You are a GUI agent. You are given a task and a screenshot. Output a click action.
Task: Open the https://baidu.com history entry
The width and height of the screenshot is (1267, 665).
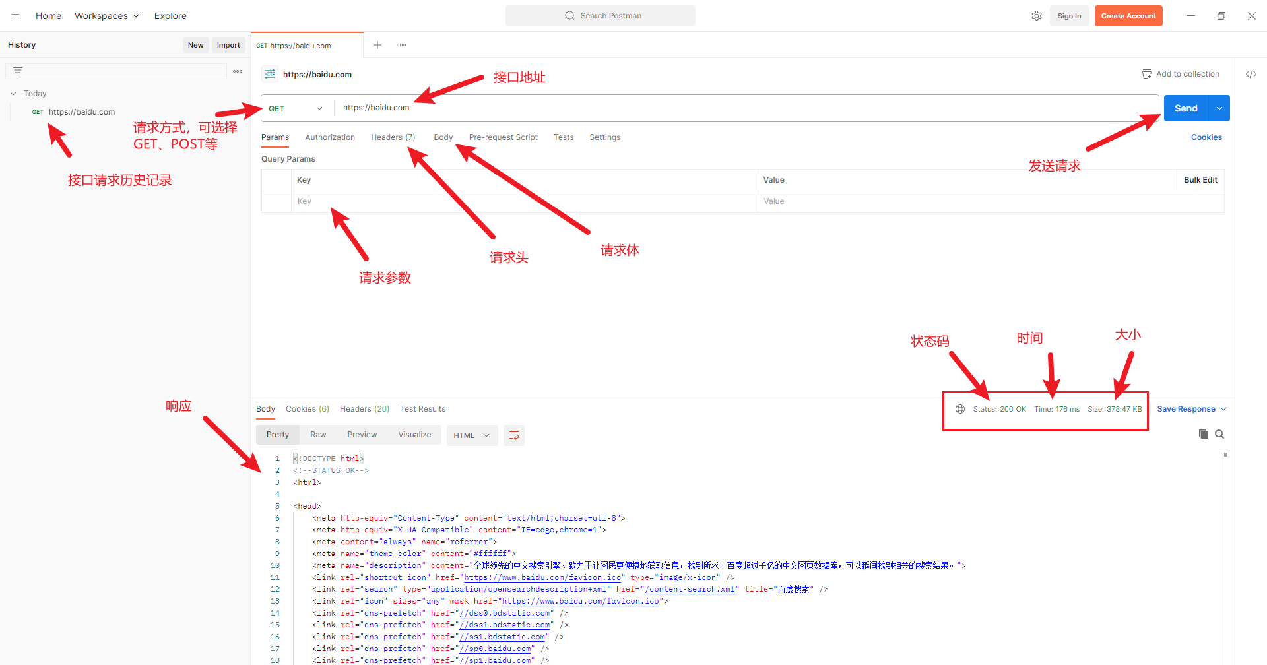pos(82,112)
